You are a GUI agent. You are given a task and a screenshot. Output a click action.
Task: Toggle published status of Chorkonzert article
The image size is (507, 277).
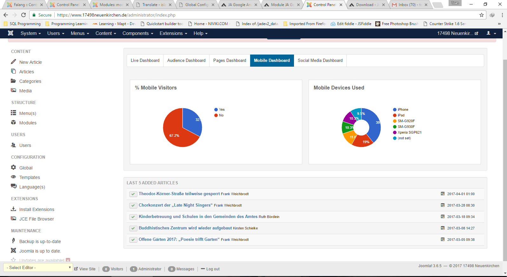coord(133,205)
